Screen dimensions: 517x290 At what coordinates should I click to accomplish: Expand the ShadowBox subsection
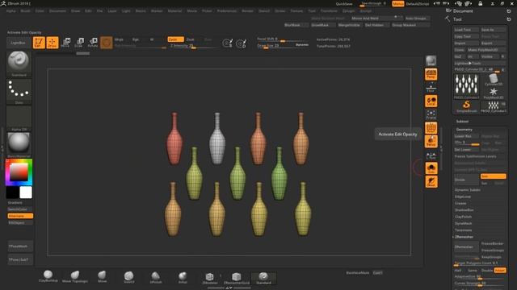(464, 210)
